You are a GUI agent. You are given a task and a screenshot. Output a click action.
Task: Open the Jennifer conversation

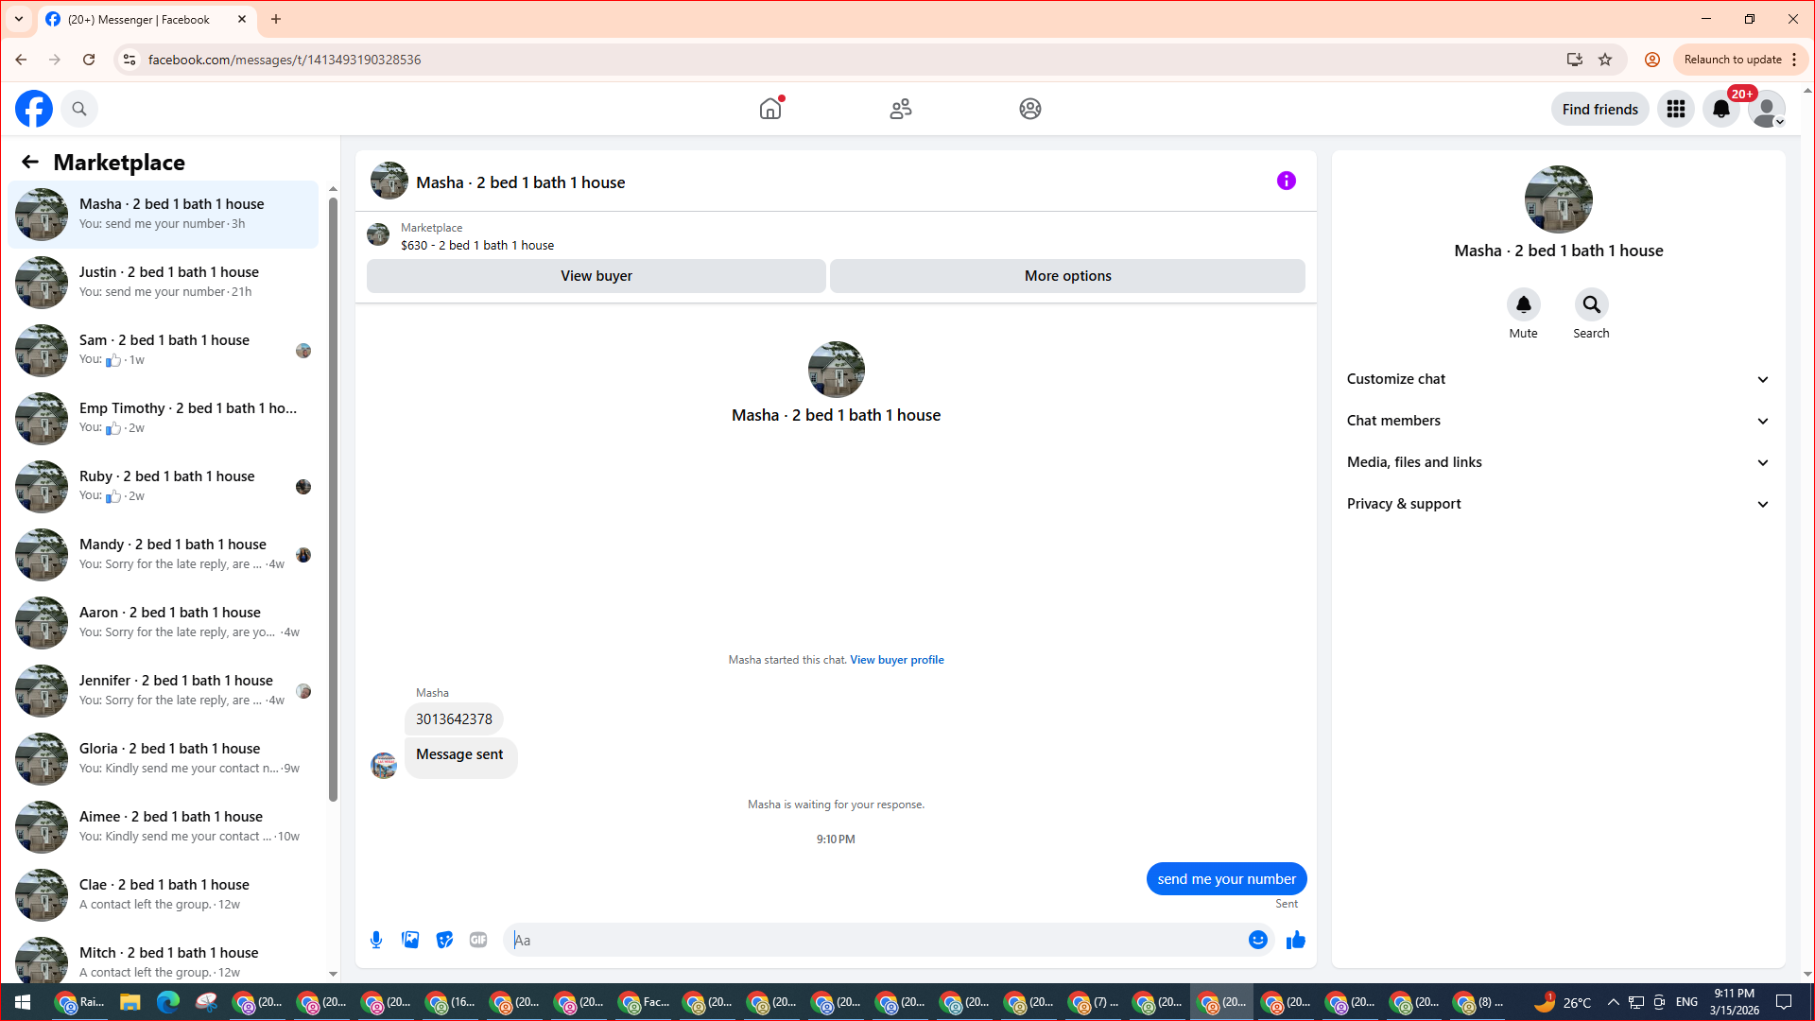[x=164, y=690]
